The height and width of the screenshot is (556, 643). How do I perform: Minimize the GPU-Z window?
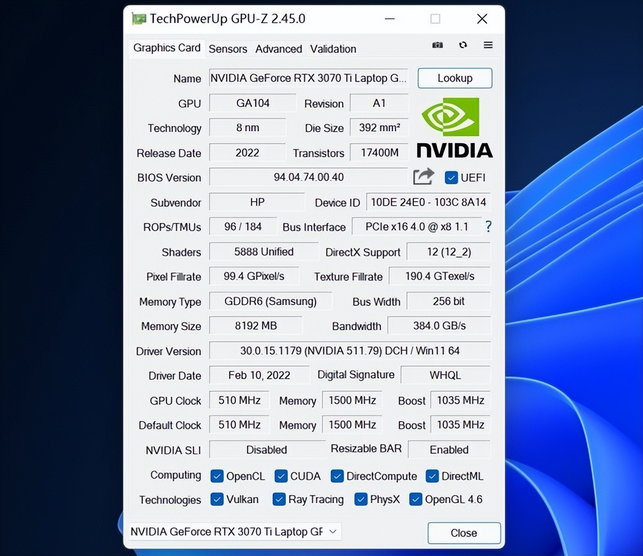coord(390,19)
